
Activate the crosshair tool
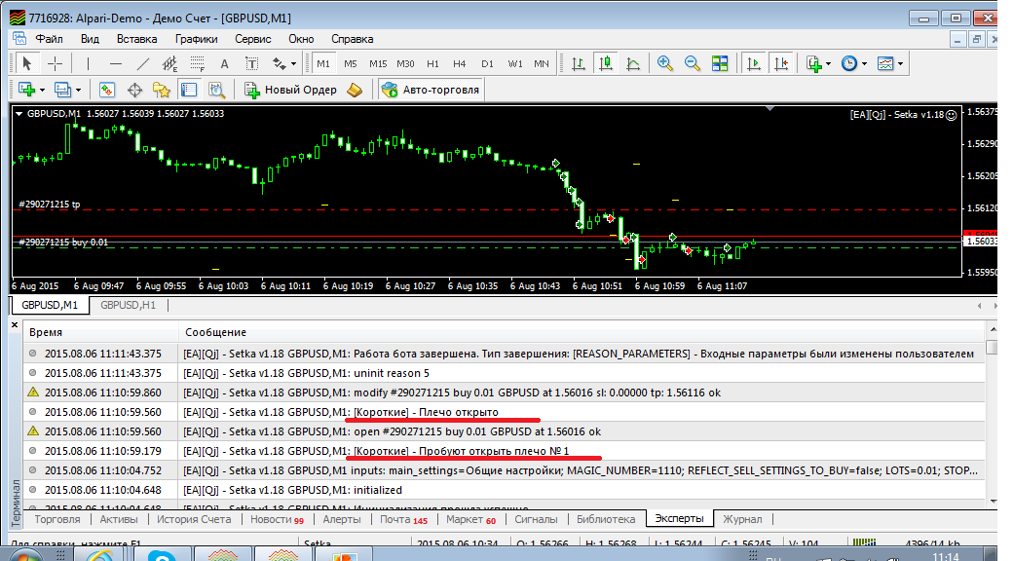click(55, 63)
